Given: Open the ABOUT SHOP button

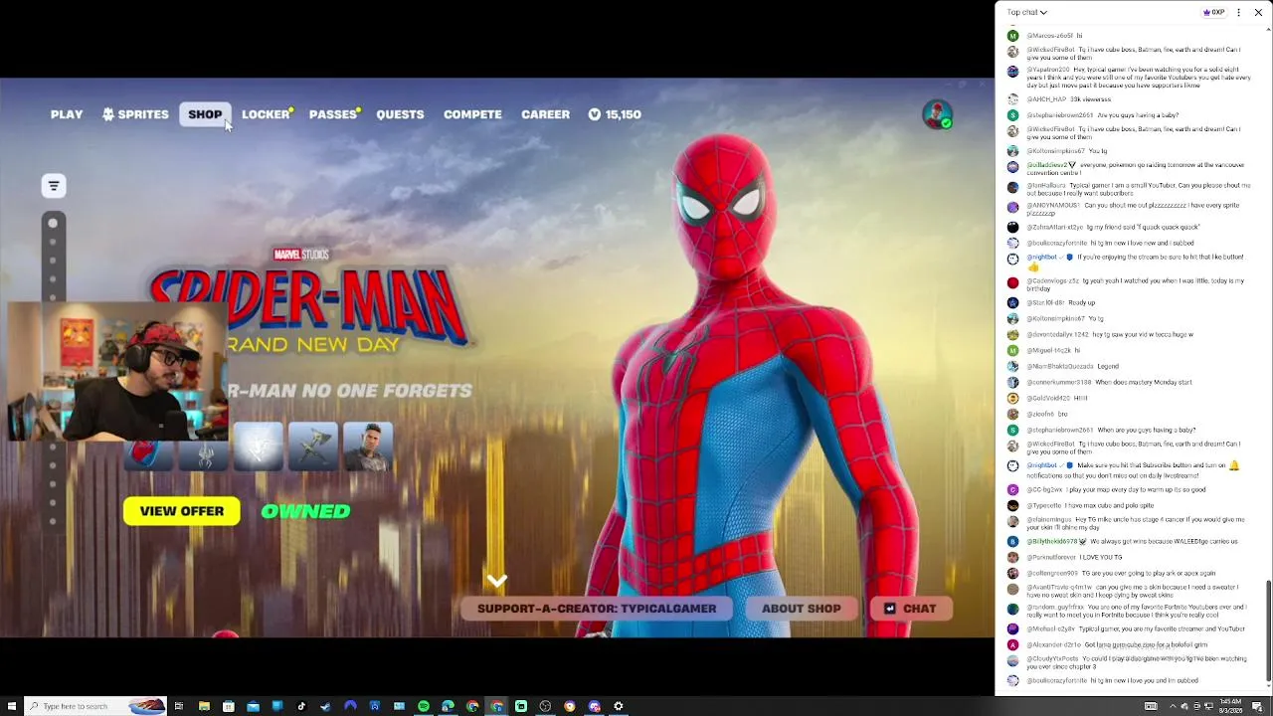Looking at the screenshot, I should tap(801, 609).
